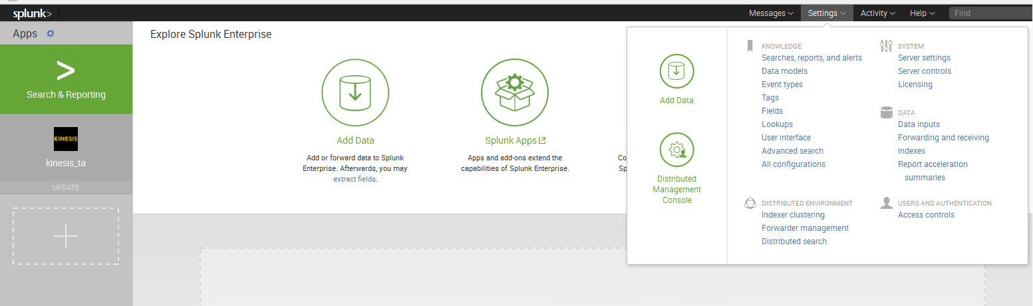Open Indexer clustering
Screen dimensions: 1033x306
coord(793,215)
